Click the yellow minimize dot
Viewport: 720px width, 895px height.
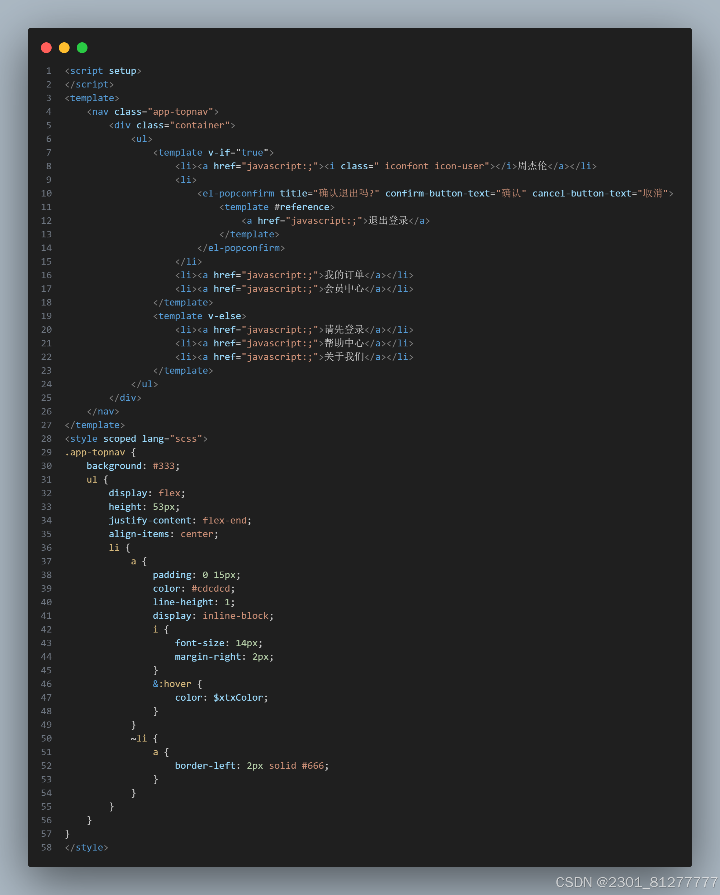coord(64,48)
